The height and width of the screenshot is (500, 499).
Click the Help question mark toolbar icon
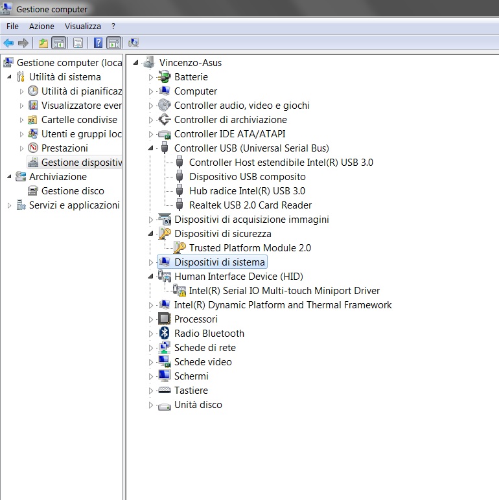(98, 43)
